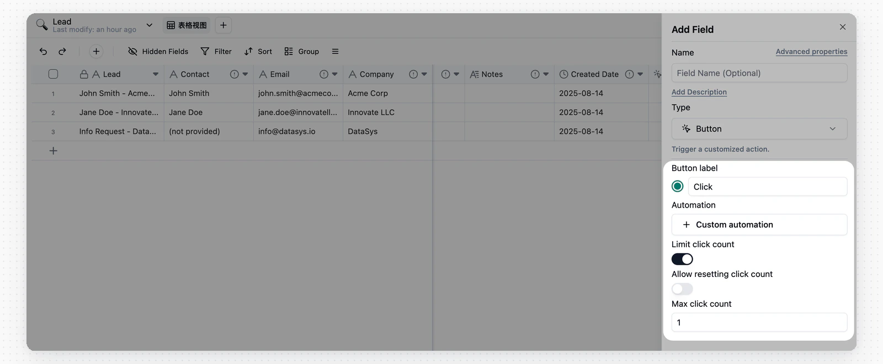Click info icon in Email column header
The width and height of the screenshot is (883, 364).
pos(324,74)
